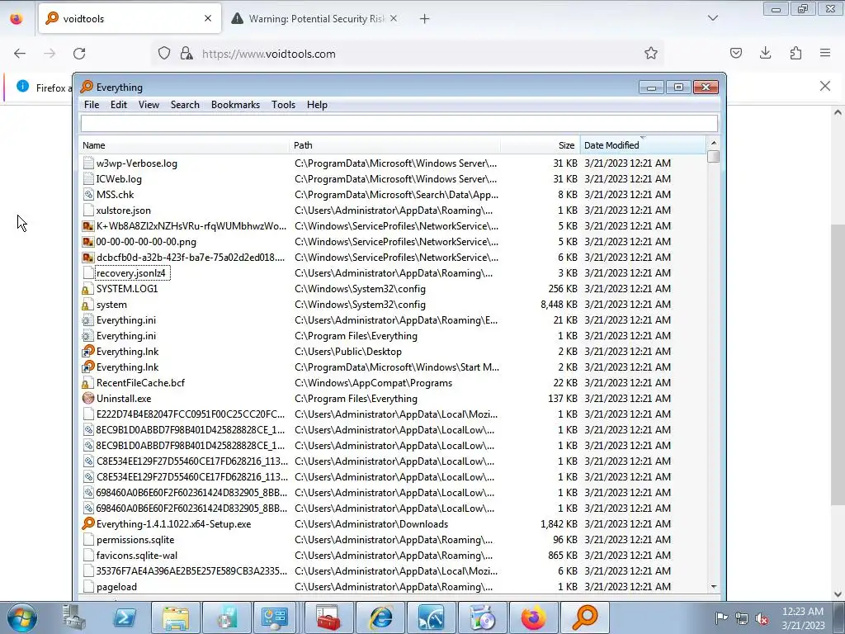This screenshot has height=634, width=845.
Task: Open the Search menu in Everything
Action: click(x=185, y=105)
